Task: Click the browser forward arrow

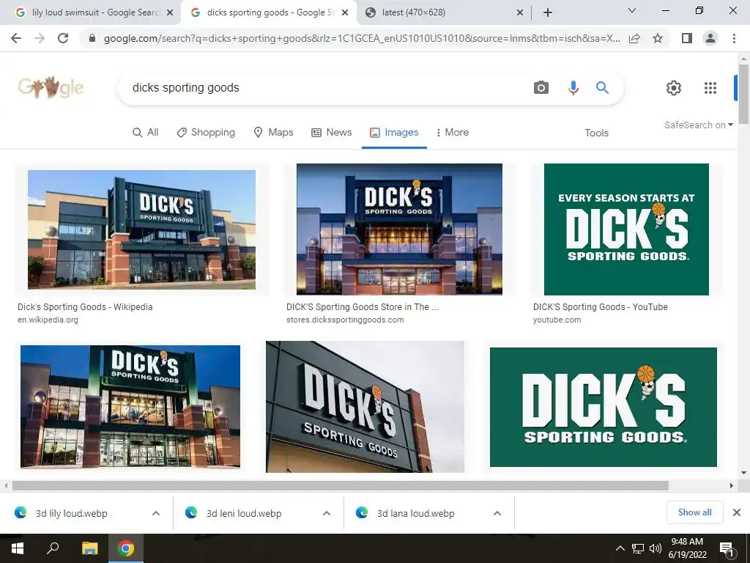Action: tap(40, 38)
